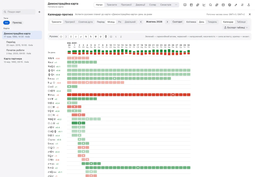Image resolution: width=255 pixels, height=177 pixels.
Task: Close the Календар-прогноз panel
Action: (x=250, y=14)
